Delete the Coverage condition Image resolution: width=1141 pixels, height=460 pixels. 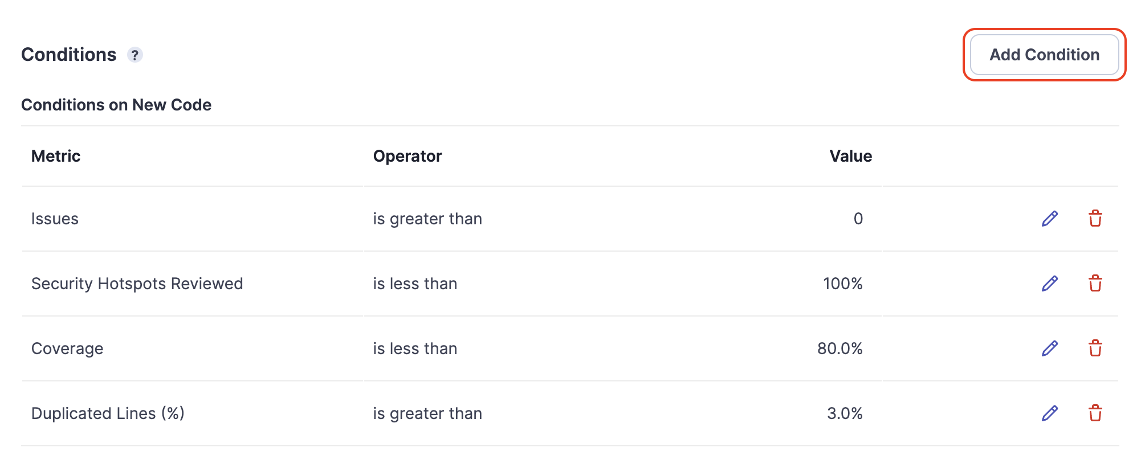coord(1095,348)
